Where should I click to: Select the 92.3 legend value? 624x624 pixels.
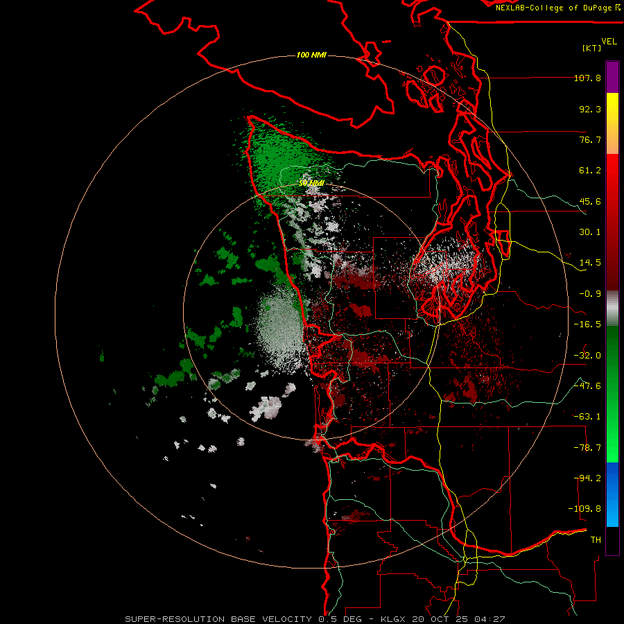[590, 109]
